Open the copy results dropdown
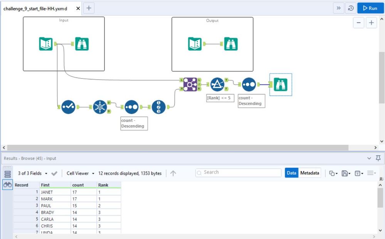This screenshot has width=385, height=239. pos(333,173)
